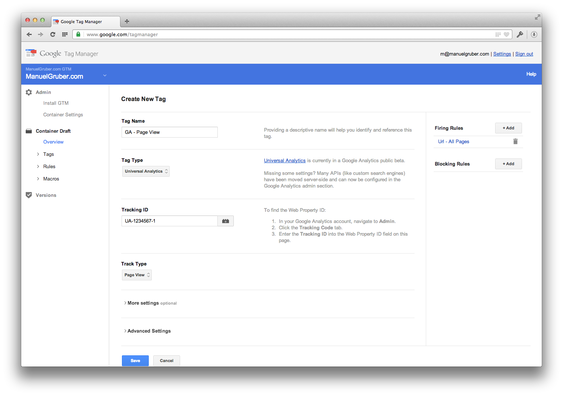Open the Versions sidebar section

(x=46, y=195)
